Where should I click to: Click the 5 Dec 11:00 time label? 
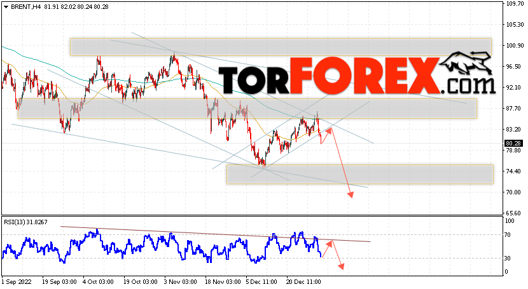[261, 281]
